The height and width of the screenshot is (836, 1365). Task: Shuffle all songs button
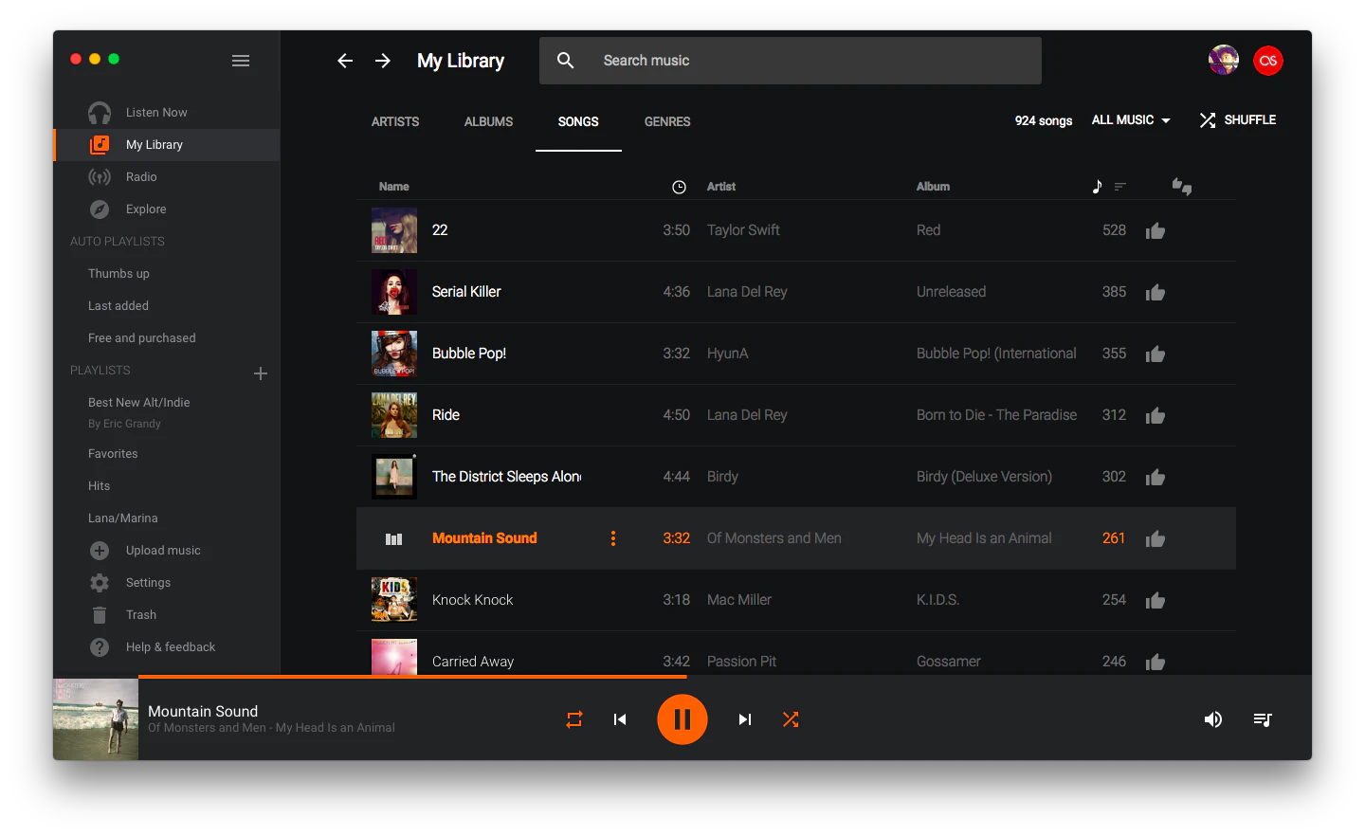tap(1238, 120)
